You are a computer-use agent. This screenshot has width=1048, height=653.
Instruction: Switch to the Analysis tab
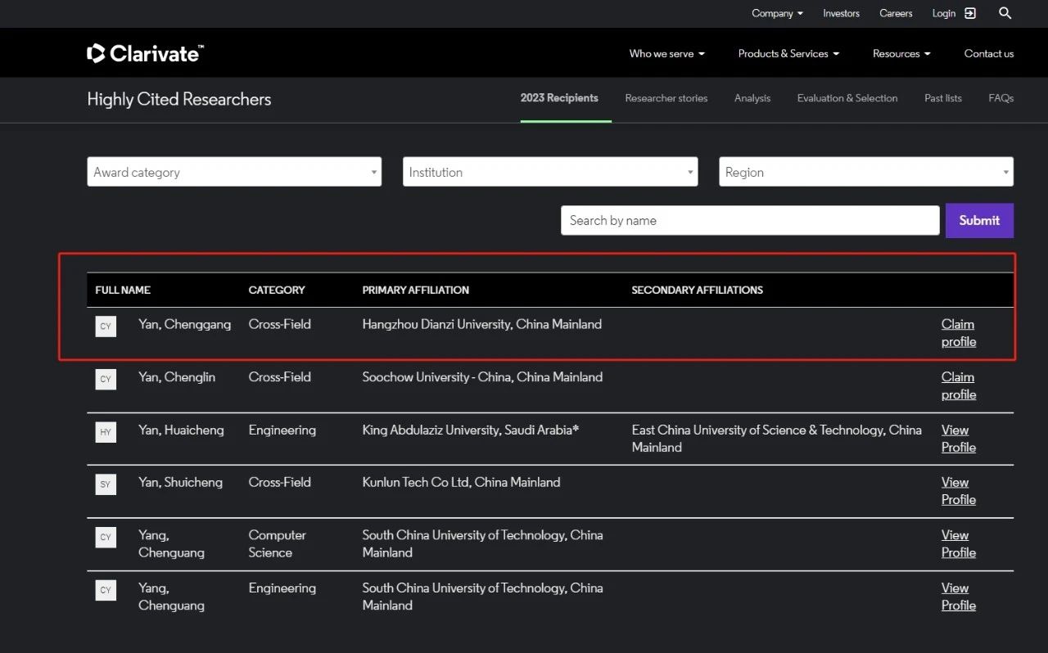point(752,98)
